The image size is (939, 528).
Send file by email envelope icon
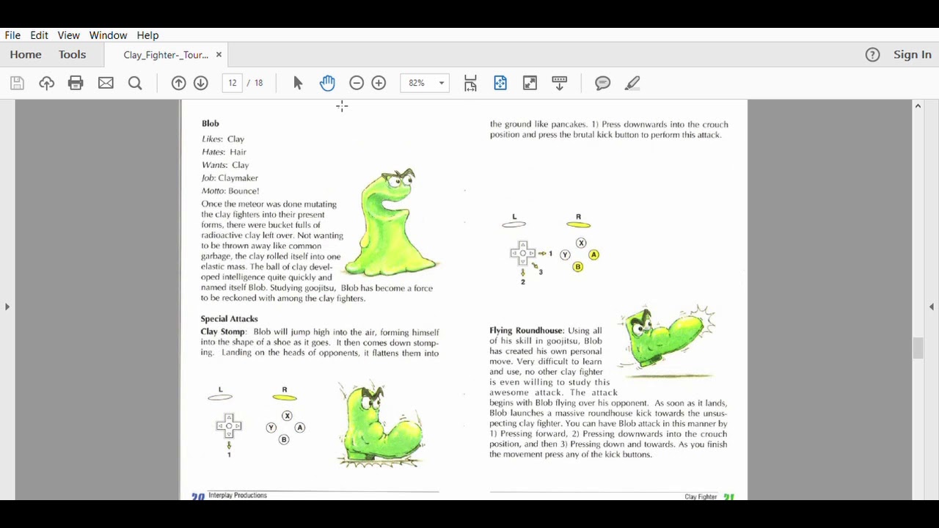click(106, 83)
